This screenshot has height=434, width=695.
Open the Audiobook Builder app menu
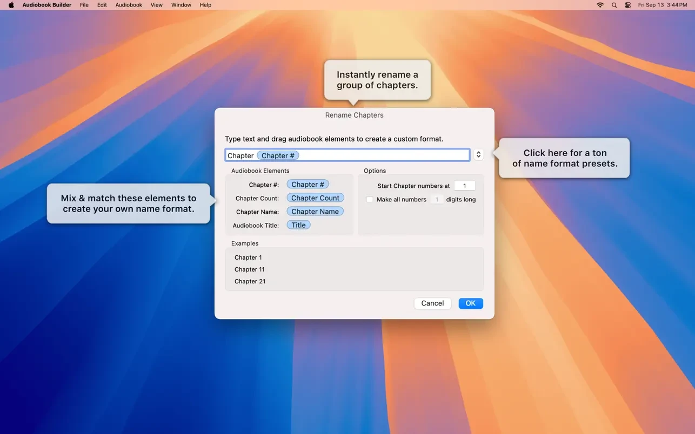pos(46,5)
